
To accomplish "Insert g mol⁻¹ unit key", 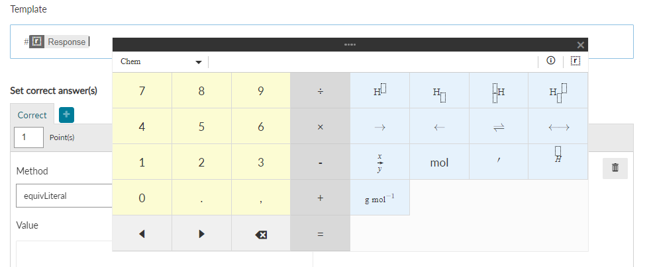I will [379, 198].
